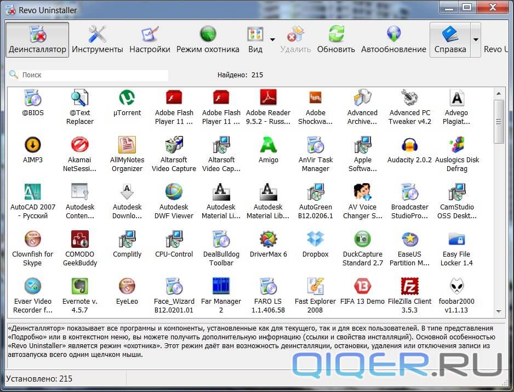Select the AllMyNotes Organizer icon

(x=127, y=145)
